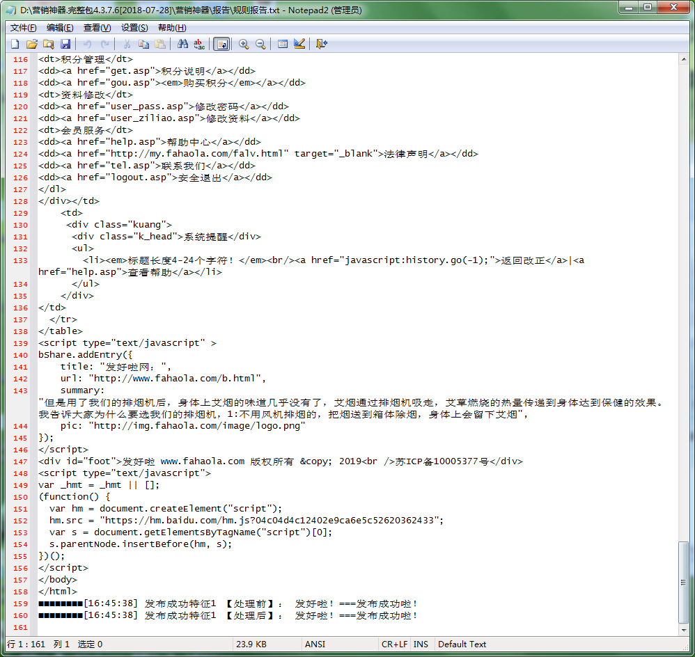Open the 设置(S) menu
This screenshot has height=657, width=695.
click(x=134, y=28)
